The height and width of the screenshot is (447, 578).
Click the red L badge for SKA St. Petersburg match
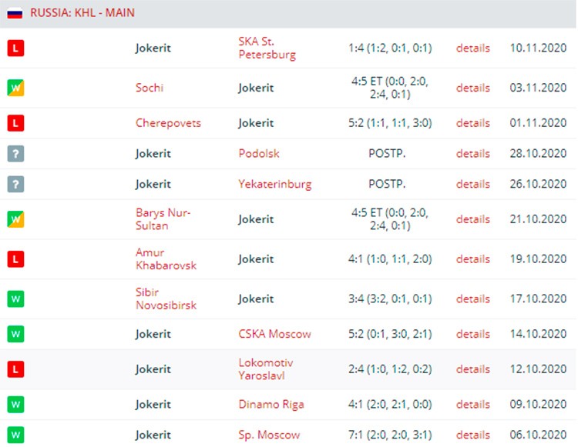click(15, 48)
